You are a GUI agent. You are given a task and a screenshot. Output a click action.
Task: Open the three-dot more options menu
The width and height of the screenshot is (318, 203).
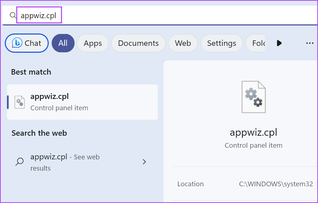coord(310,43)
